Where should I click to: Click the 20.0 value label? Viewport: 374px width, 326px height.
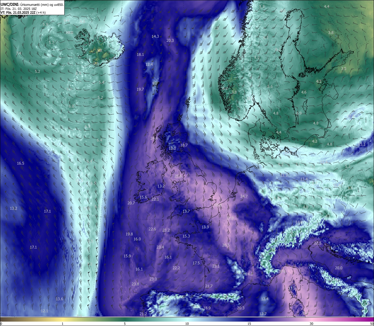point(339,268)
